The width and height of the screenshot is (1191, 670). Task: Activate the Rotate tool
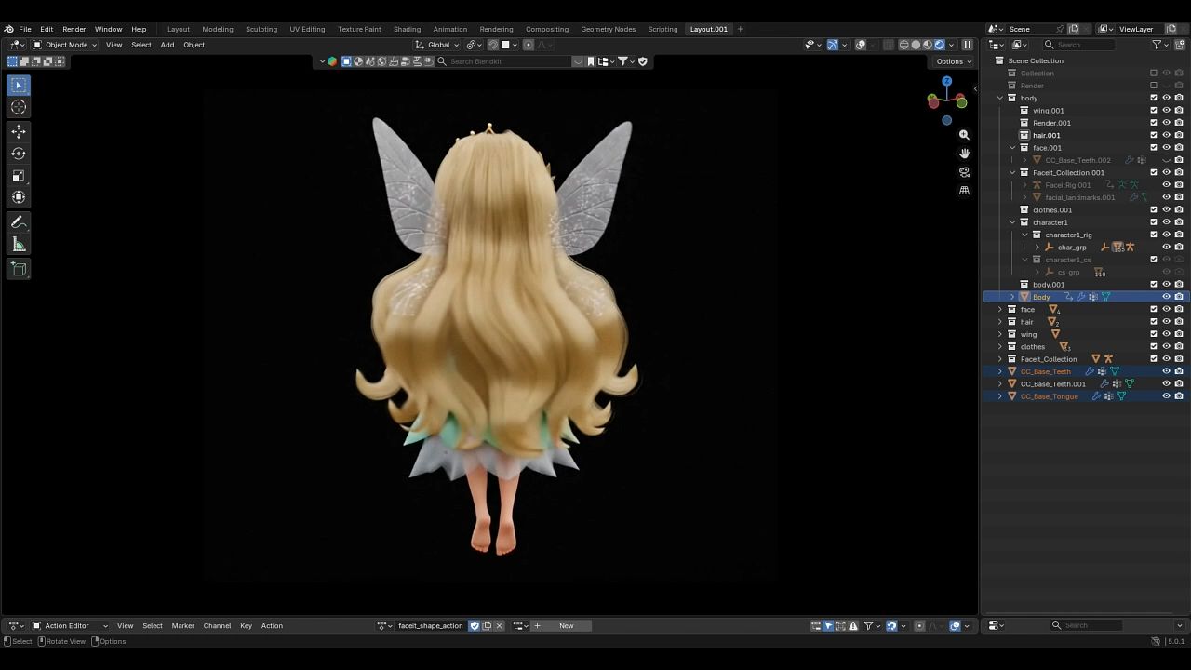[x=19, y=154]
